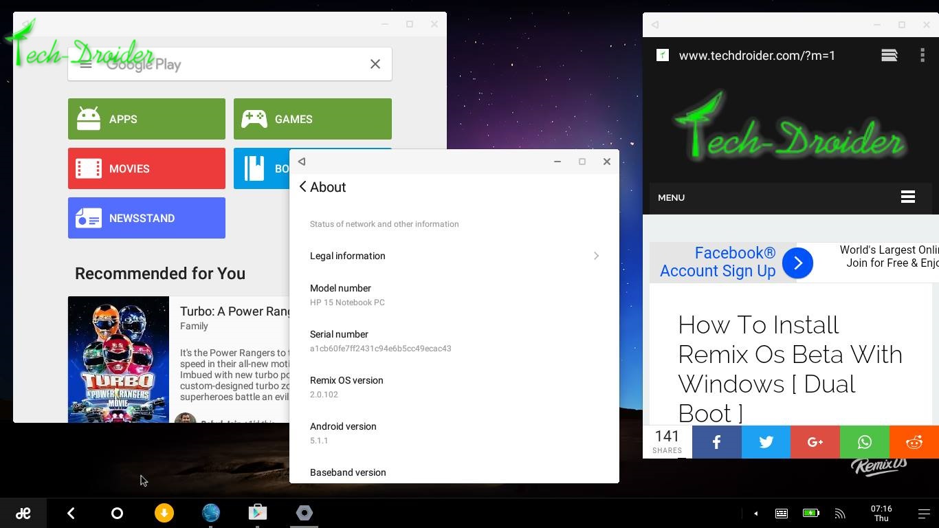Share the article via the WhatsApp icon

point(865,442)
